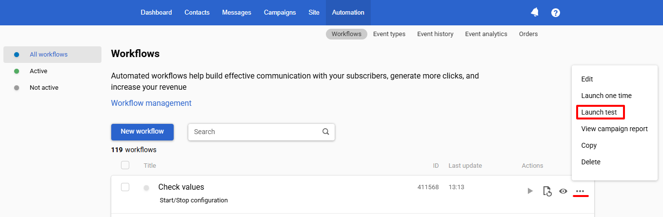Choose View campaign report menu entry
The height and width of the screenshot is (217, 663).
[x=614, y=129]
